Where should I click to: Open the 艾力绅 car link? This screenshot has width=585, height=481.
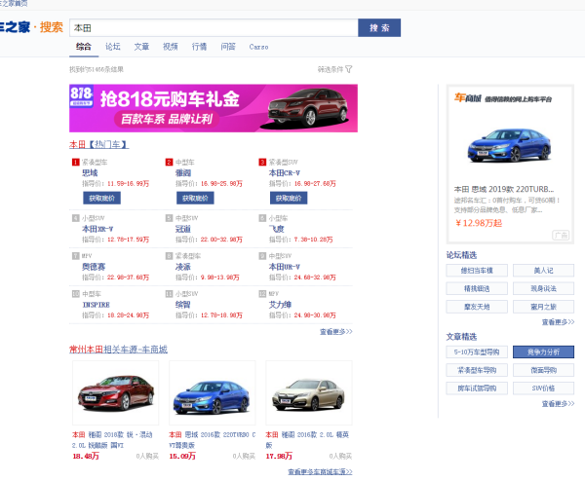[x=280, y=305]
